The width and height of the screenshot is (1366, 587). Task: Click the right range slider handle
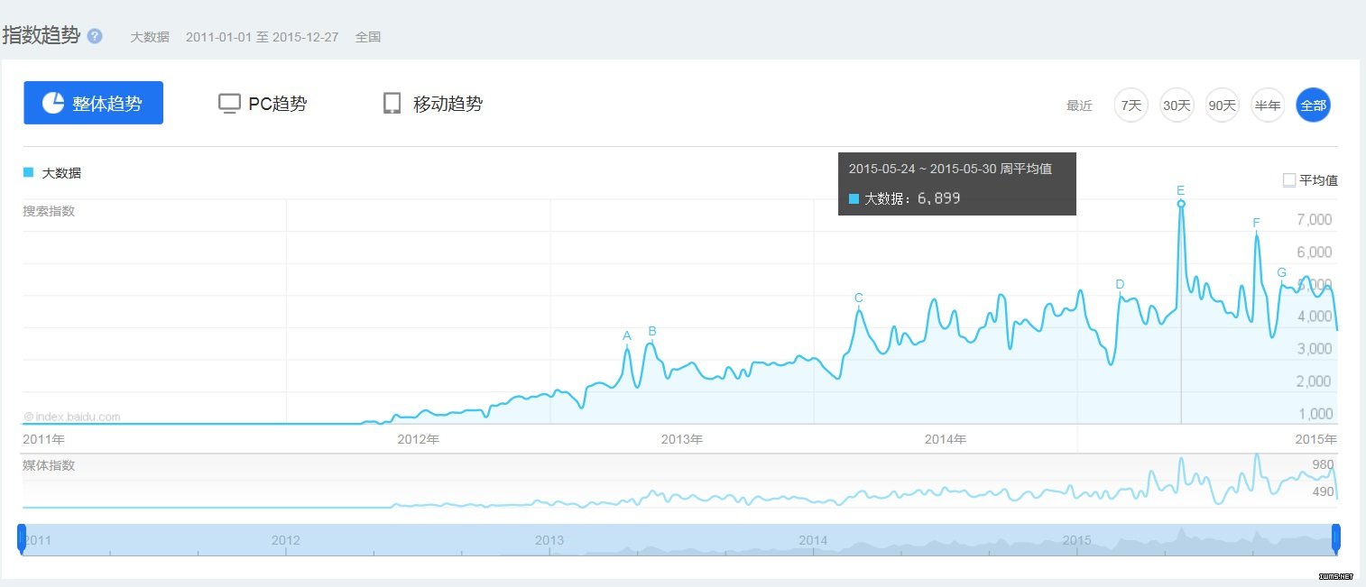[1336, 538]
